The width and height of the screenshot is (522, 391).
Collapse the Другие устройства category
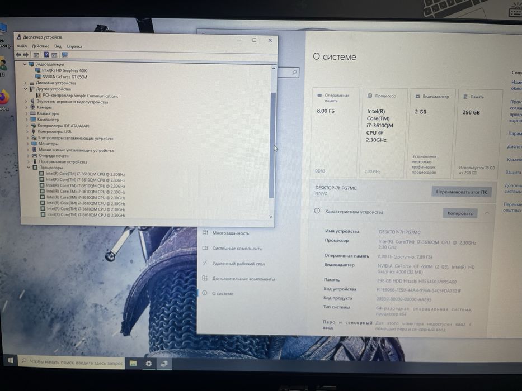click(x=25, y=89)
